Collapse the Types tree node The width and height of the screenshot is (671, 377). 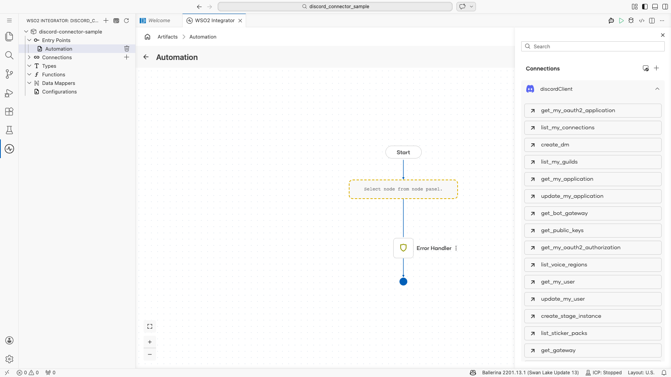point(29,66)
